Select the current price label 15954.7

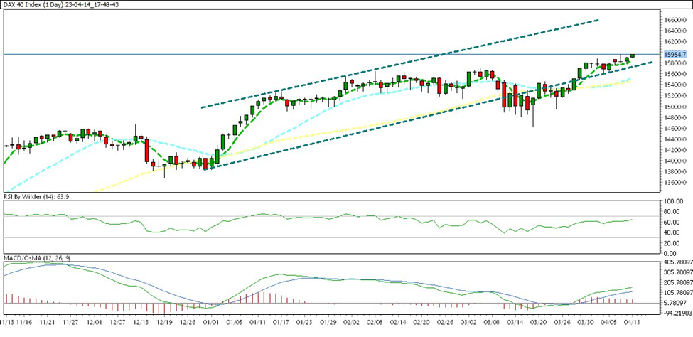(x=675, y=54)
